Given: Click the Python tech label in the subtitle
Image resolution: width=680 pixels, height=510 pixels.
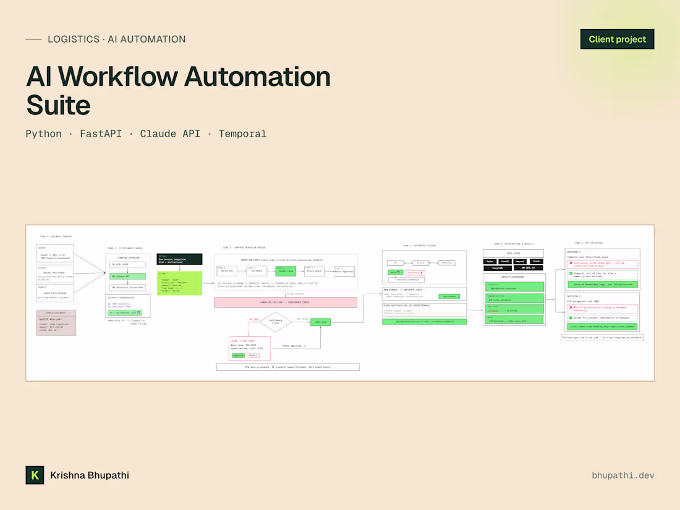Looking at the screenshot, I should (43, 134).
